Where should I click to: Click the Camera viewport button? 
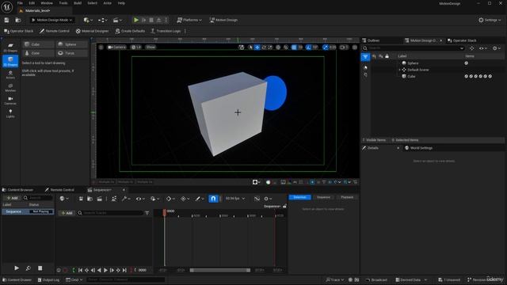point(116,47)
